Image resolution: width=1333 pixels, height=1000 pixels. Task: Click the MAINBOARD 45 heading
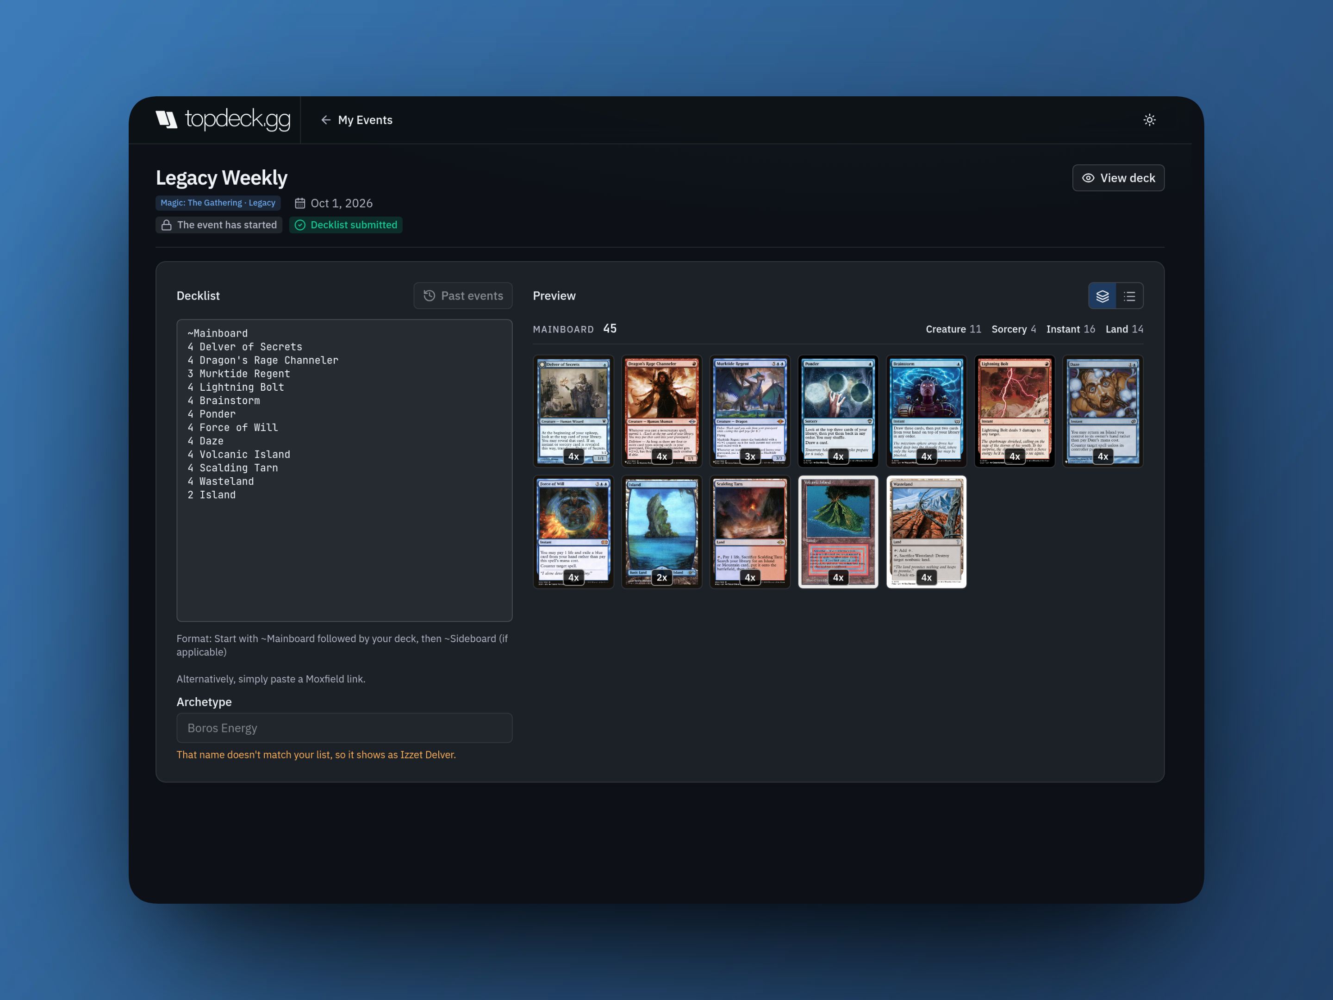tap(574, 329)
